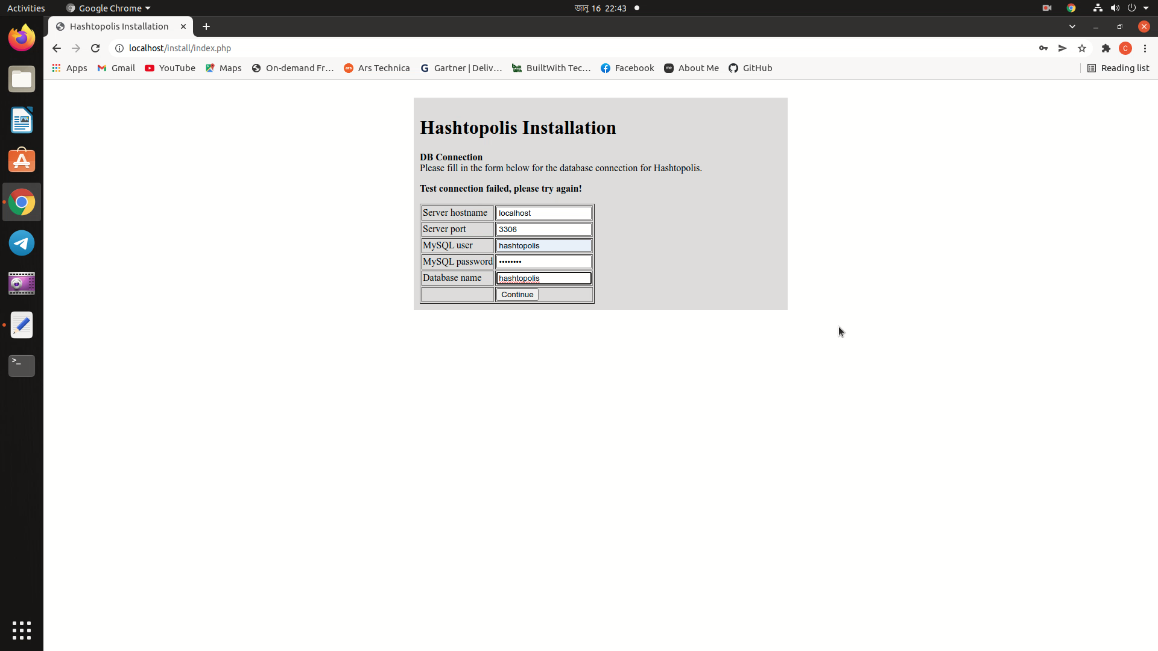Open Telegram from the dock
The image size is (1158, 651).
coord(21,243)
